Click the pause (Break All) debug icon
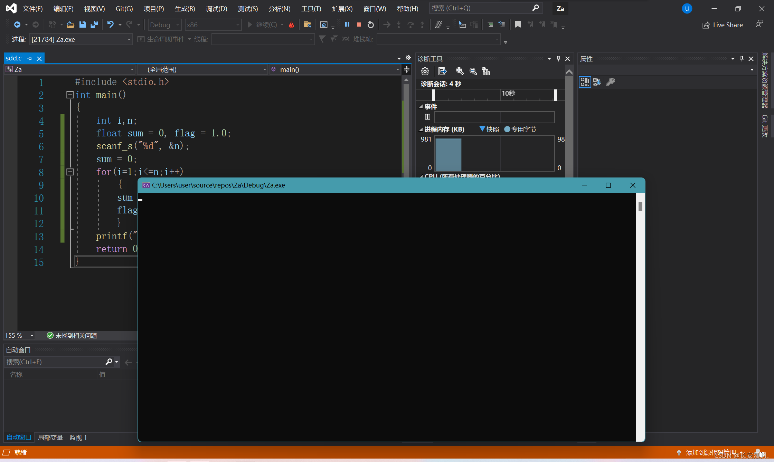The height and width of the screenshot is (462, 774). [x=347, y=25]
